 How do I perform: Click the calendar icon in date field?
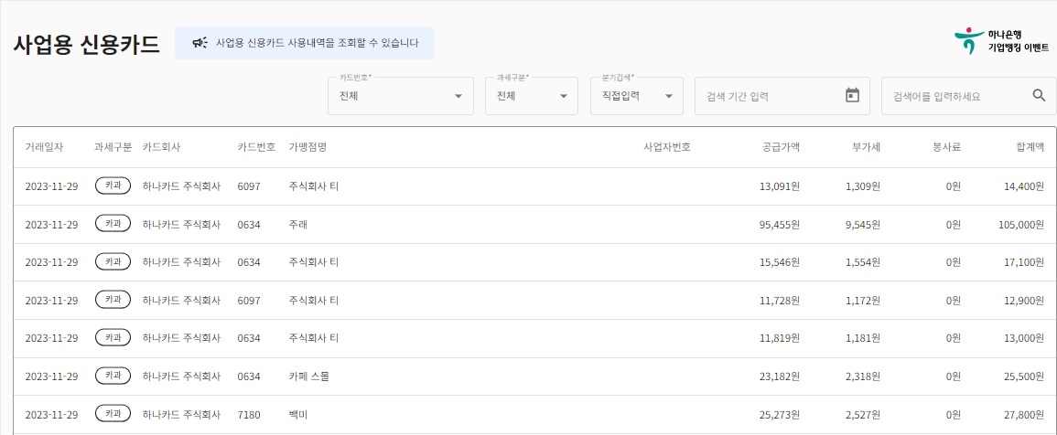pos(852,95)
